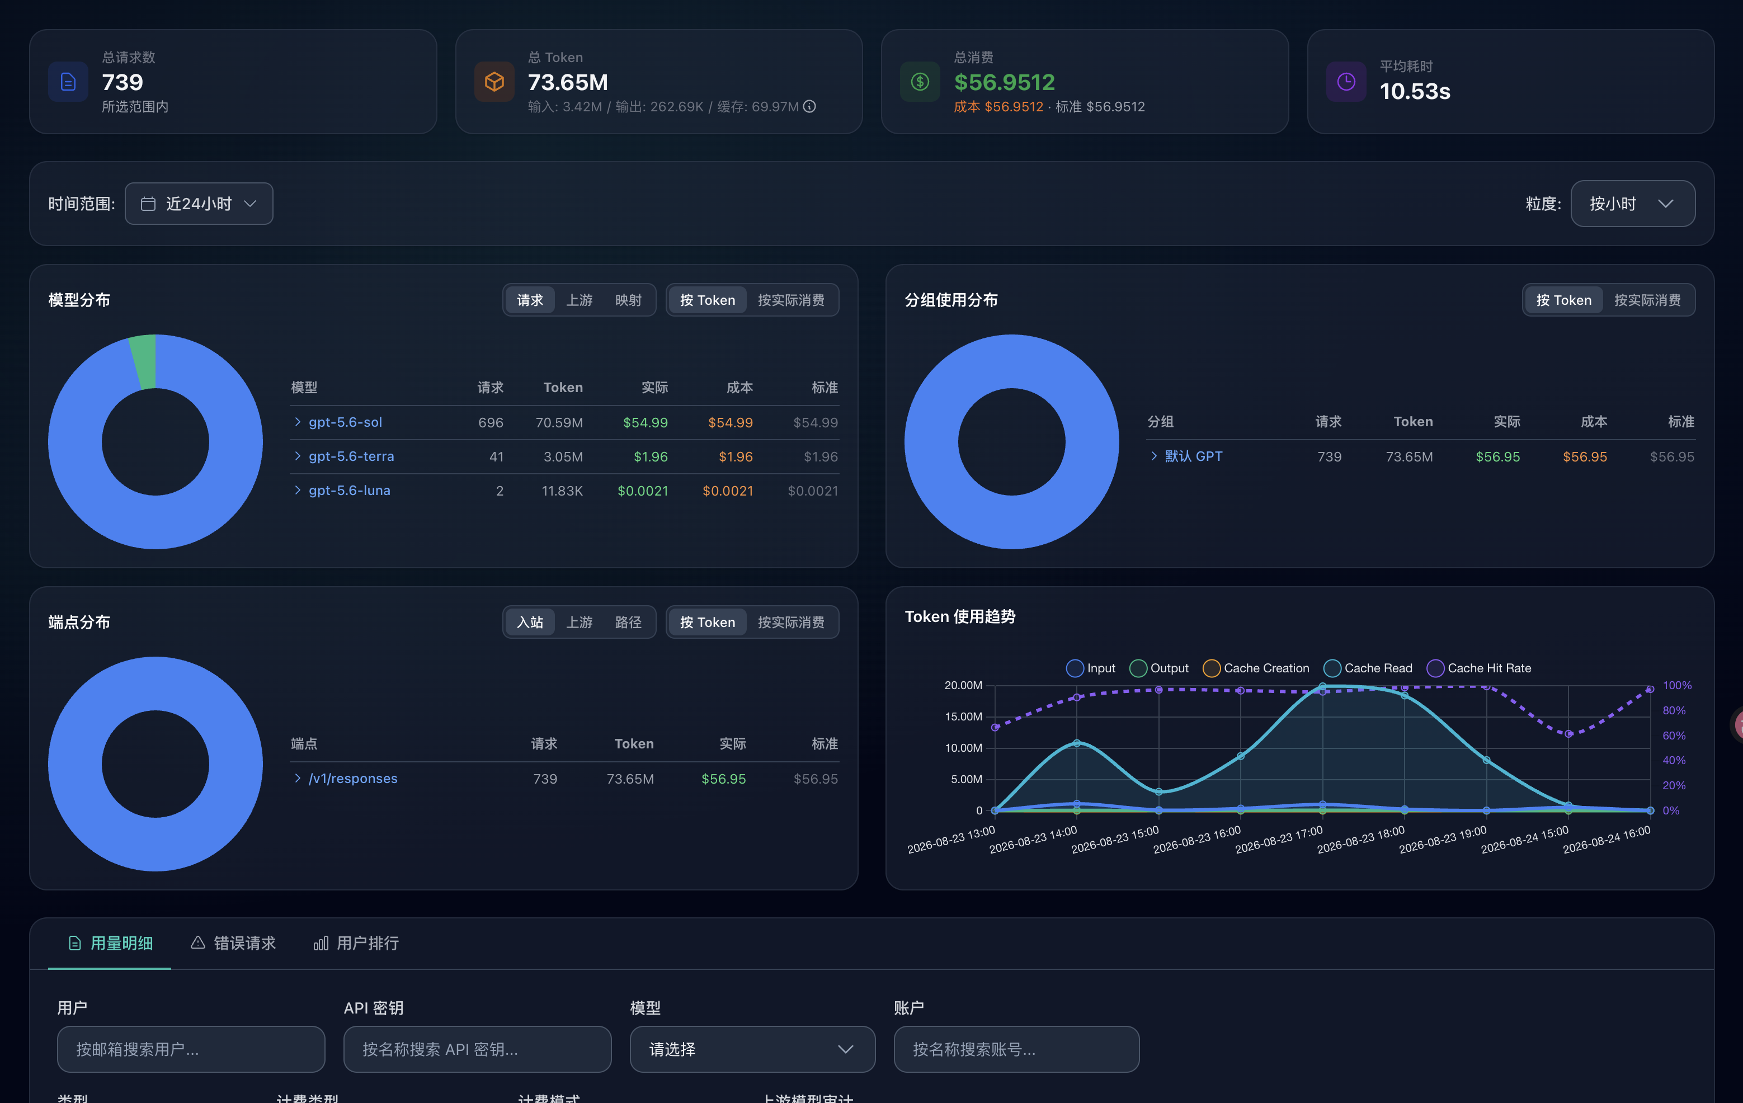
Task: Click the total requests document icon
Action: tap(68, 82)
